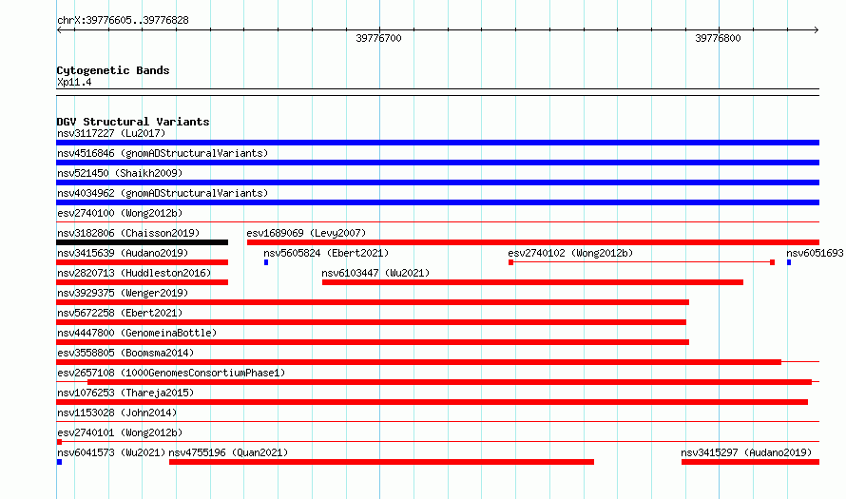The height and width of the screenshot is (499, 846).
Task: Open nsv3929375 (Wenger2019) variant label
Action: (123, 293)
